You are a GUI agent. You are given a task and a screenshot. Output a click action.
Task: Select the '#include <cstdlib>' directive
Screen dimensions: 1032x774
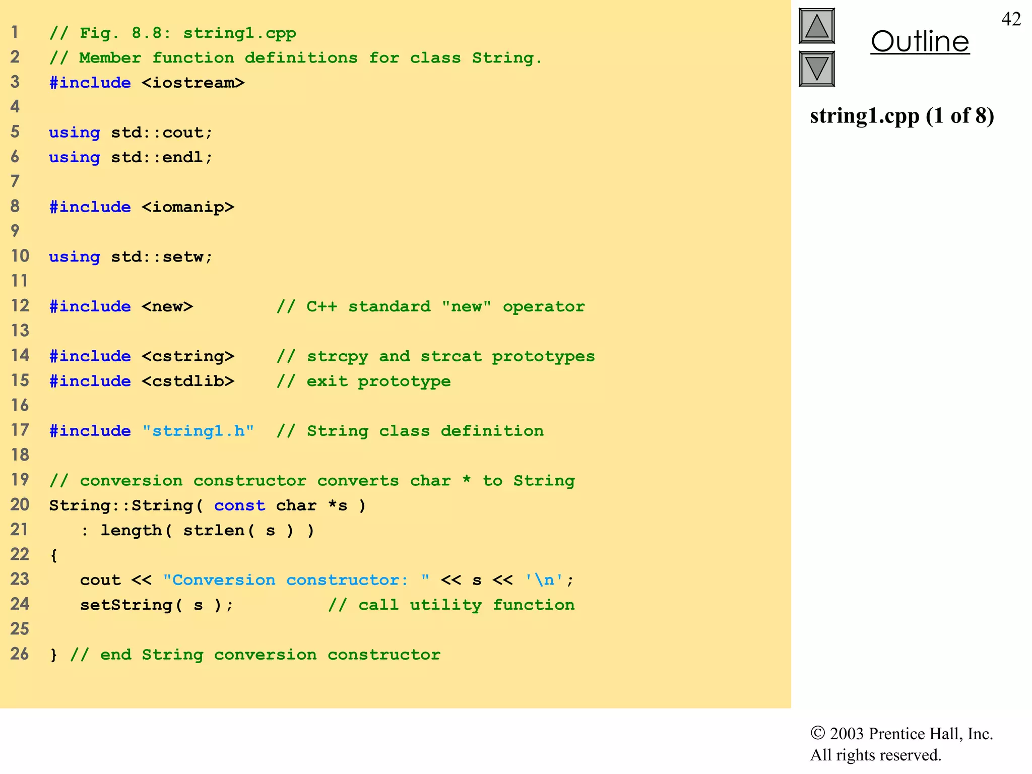[x=142, y=381]
